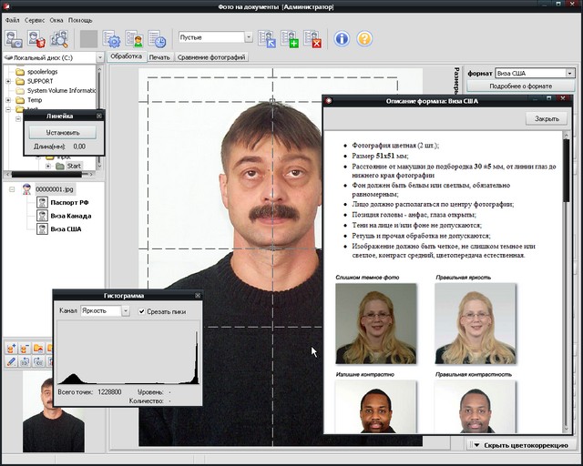
Task: Open the orange Help question icon
Action: tap(364, 38)
